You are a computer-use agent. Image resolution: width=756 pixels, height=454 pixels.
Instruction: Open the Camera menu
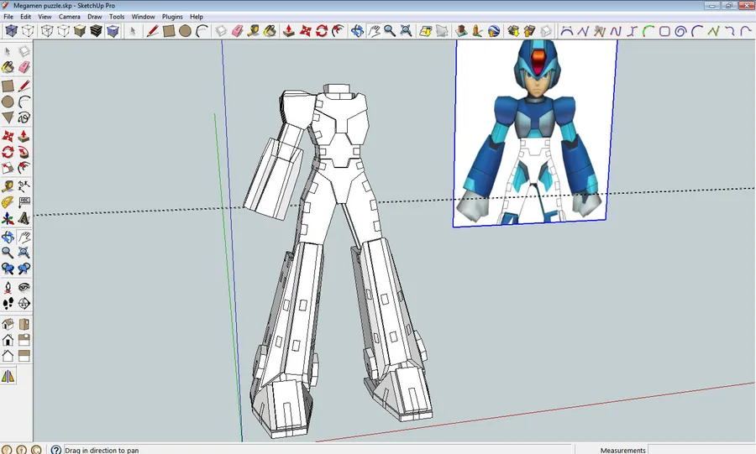coord(70,17)
